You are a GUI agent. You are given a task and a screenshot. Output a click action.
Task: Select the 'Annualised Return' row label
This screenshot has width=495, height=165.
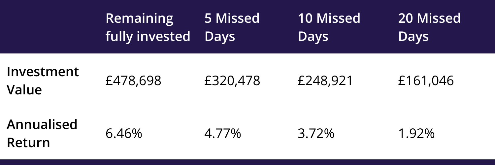point(42,134)
